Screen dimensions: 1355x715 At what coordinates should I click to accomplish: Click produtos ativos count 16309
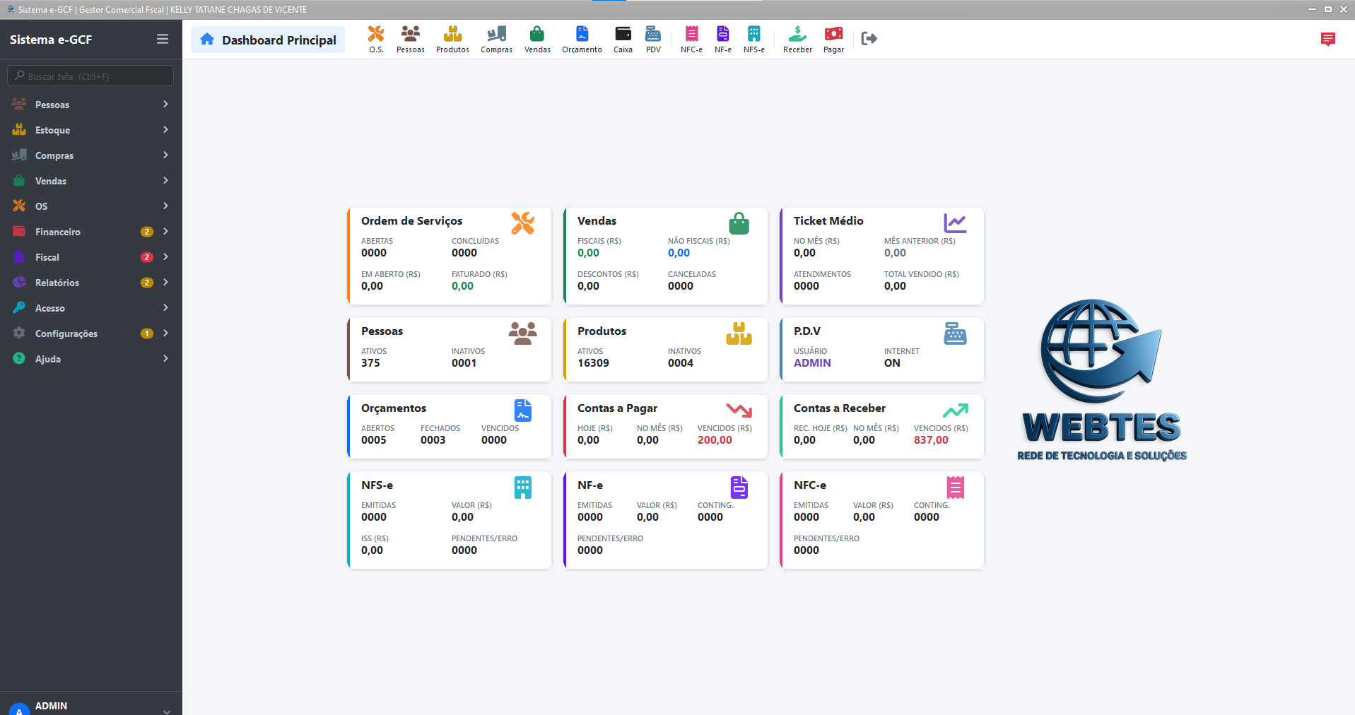(x=593, y=363)
